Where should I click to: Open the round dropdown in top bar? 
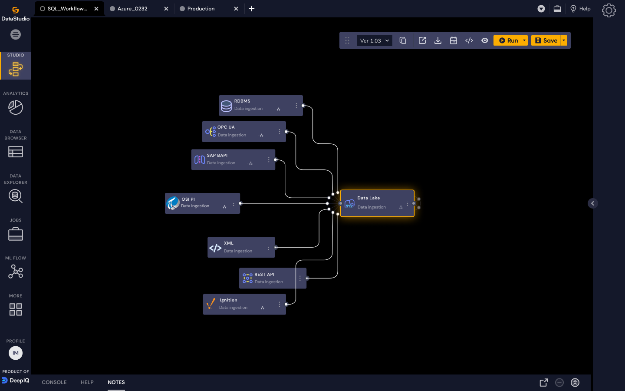[541, 9]
